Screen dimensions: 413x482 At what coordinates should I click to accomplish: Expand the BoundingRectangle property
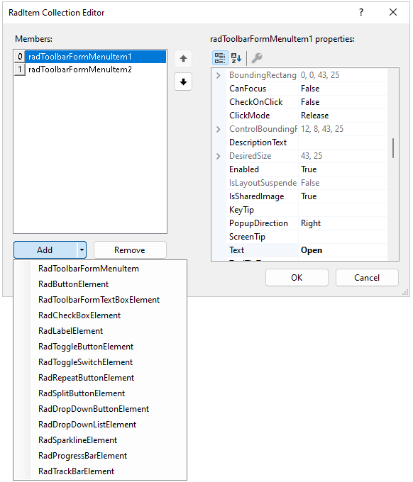[218, 75]
